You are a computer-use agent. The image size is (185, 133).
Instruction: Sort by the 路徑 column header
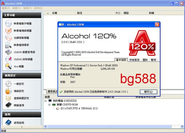[x=91, y=13]
